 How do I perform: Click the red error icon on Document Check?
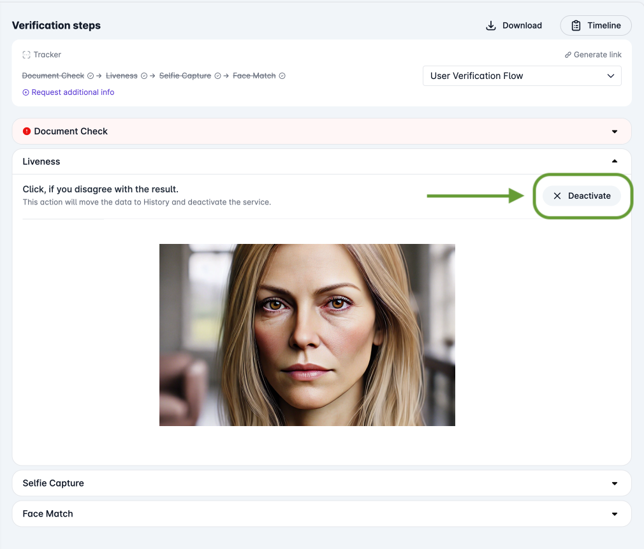coord(27,131)
